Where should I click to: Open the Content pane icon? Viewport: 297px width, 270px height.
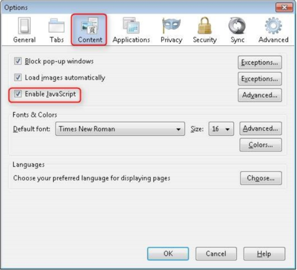click(x=90, y=26)
